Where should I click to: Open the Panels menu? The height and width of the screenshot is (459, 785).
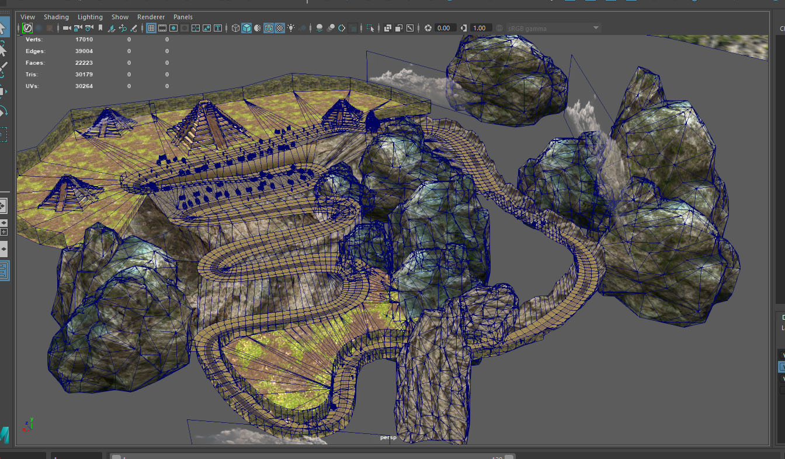pos(183,17)
